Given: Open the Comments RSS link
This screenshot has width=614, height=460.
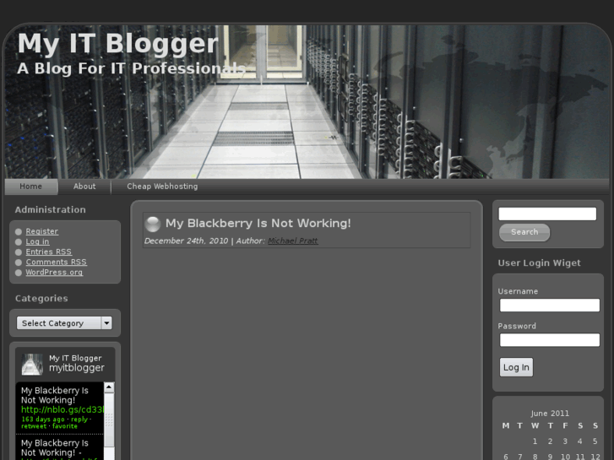Looking at the screenshot, I should [x=56, y=262].
